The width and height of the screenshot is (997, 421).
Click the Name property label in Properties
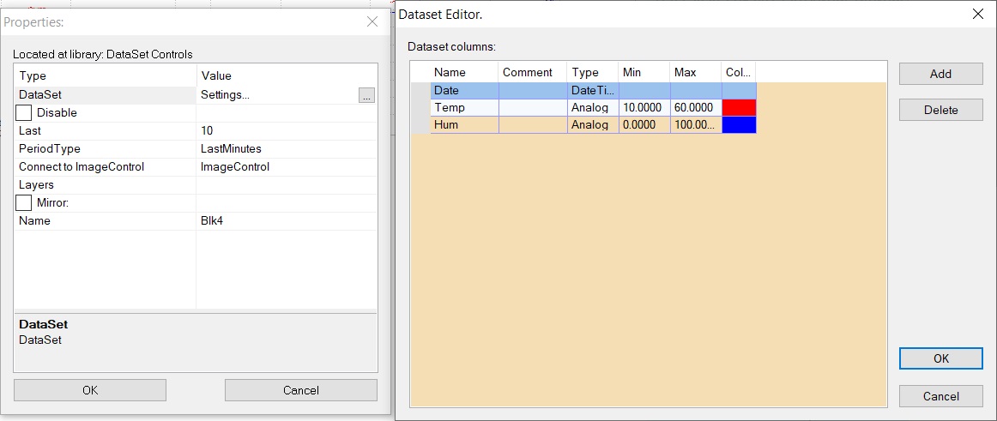pos(34,221)
